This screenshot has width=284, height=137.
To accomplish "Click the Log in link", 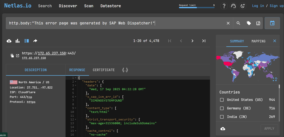I will 258,6.
